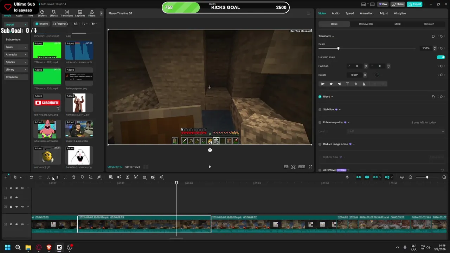Screen dimensions: 450x253
Task: Uncheck the Blend checkbox
Action: pyautogui.click(x=320, y=97)
